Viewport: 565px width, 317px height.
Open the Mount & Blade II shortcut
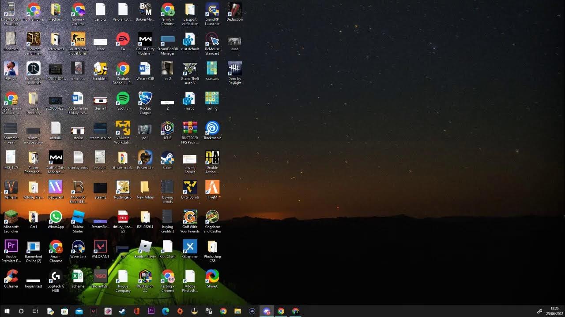[x=78, y=192]
